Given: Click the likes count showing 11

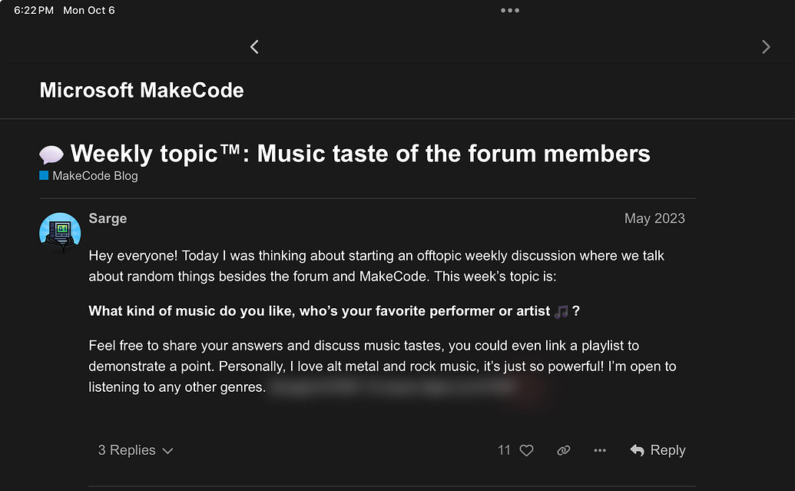Looking at the screenshot, I should (x=506, y=450).
